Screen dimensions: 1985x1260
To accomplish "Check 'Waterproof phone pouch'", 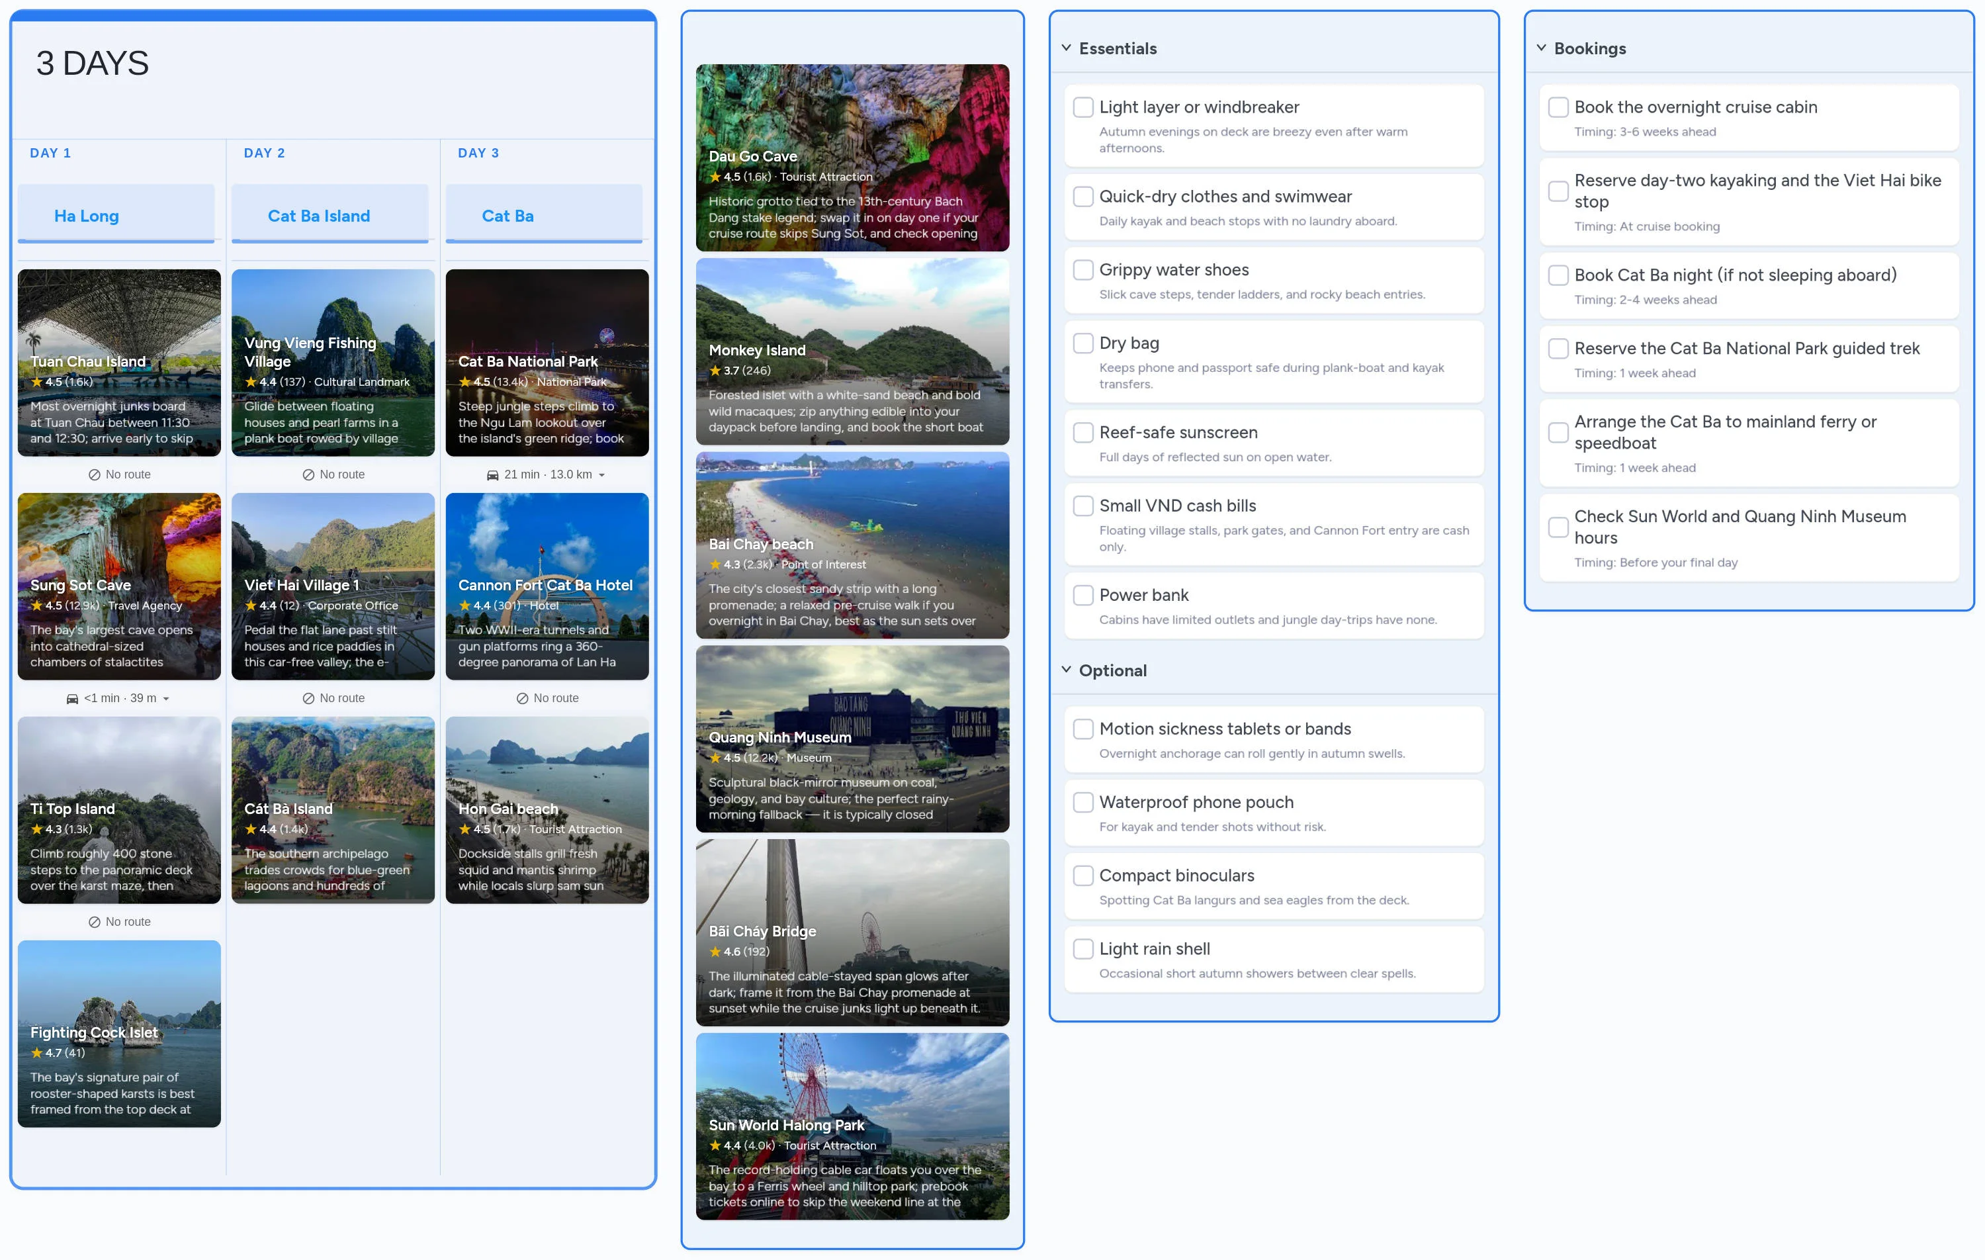I will [1083, 802].
